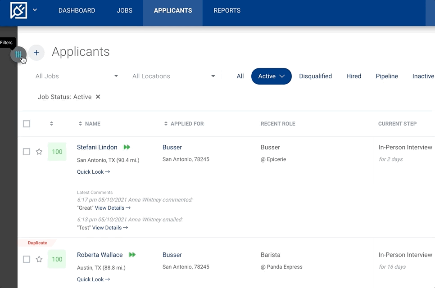Screen dimensions: 435x288
Task: Open the All Jobs dropdown
Action: click(x=77, y=76)
